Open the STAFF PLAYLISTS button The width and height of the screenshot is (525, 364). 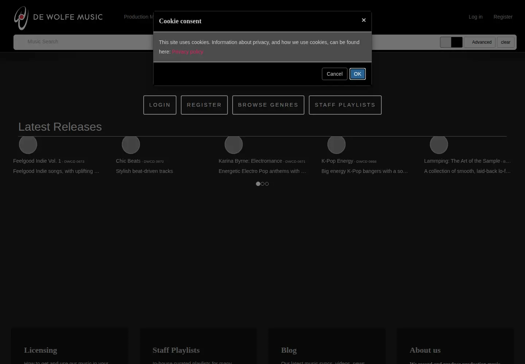click(x=345, y=105)
